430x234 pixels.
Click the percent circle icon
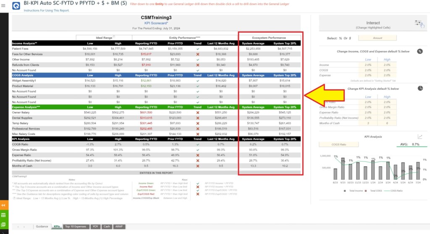coord(420,51)
